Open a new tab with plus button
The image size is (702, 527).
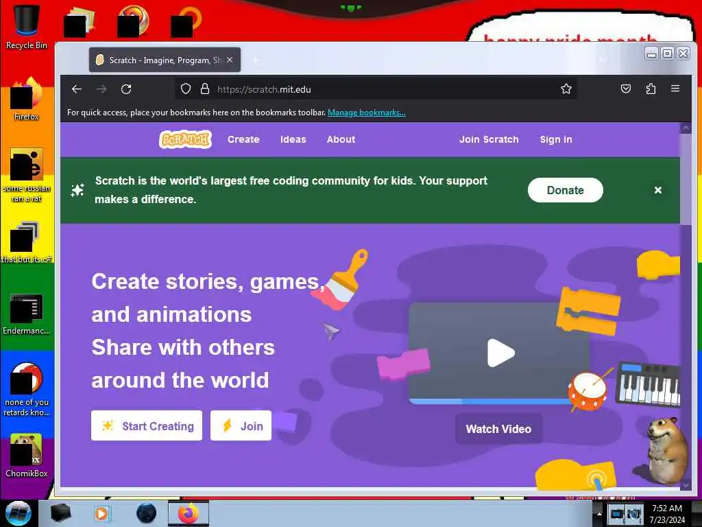click(256, 60)
